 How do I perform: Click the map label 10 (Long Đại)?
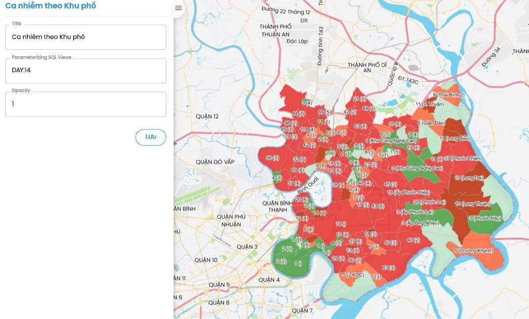coord(469,178)
